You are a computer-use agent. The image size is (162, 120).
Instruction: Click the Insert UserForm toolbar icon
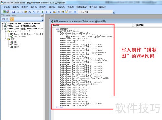click(x=8, y=12)
